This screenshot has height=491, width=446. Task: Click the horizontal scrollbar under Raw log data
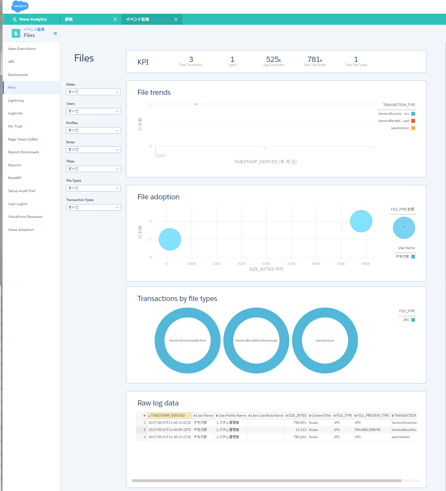267,481
